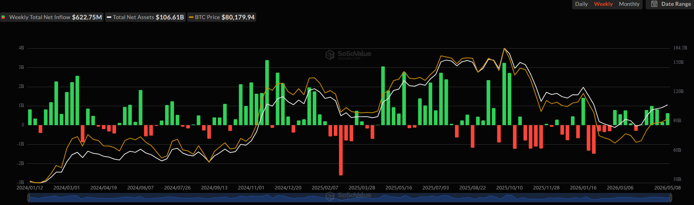Click the 2025/07/03 x-axis date label
Viewport: 694px width, 205px height.
(x=435, y=187)
